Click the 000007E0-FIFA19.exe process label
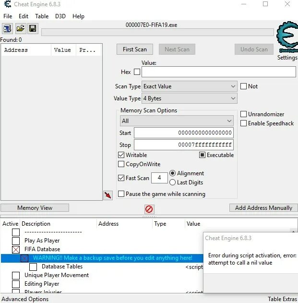 coord(152,25)
